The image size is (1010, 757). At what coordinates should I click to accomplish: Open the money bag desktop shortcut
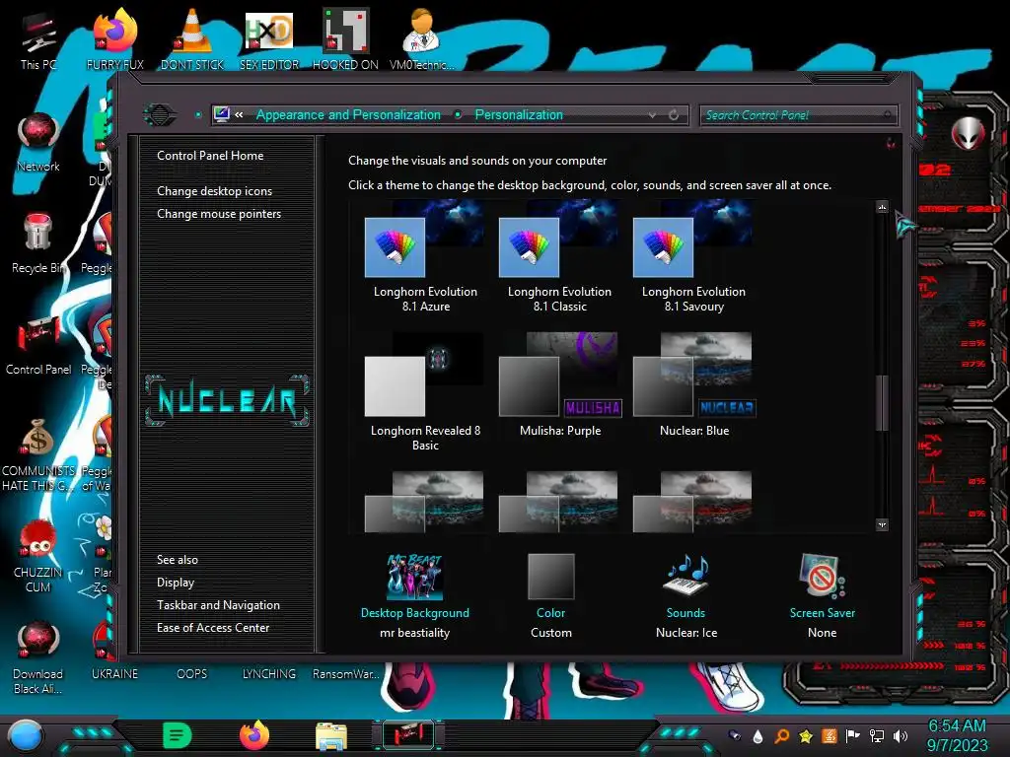[x=38, y=453]
